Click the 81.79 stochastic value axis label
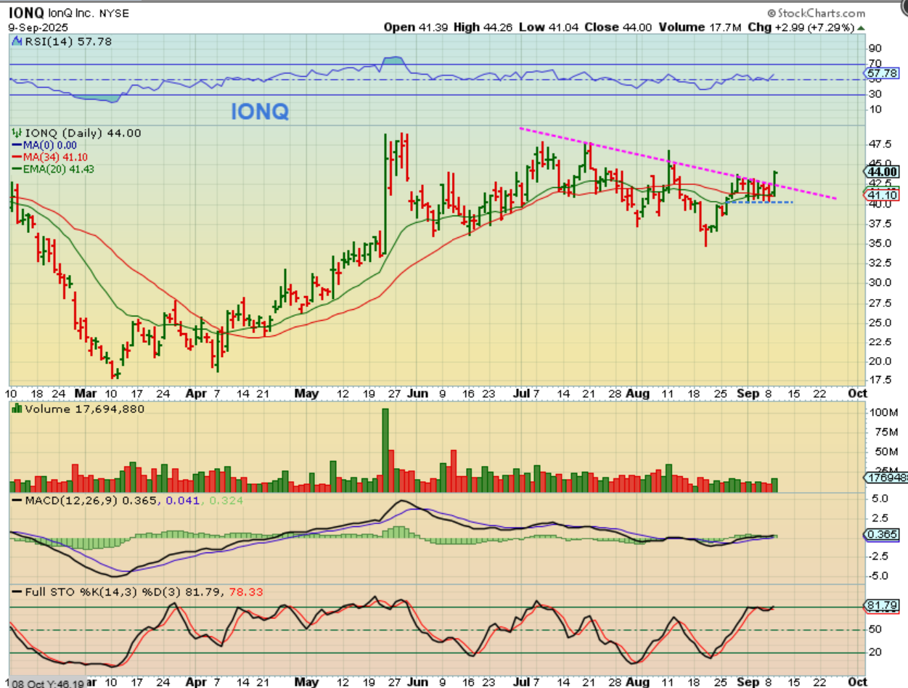 883,605
